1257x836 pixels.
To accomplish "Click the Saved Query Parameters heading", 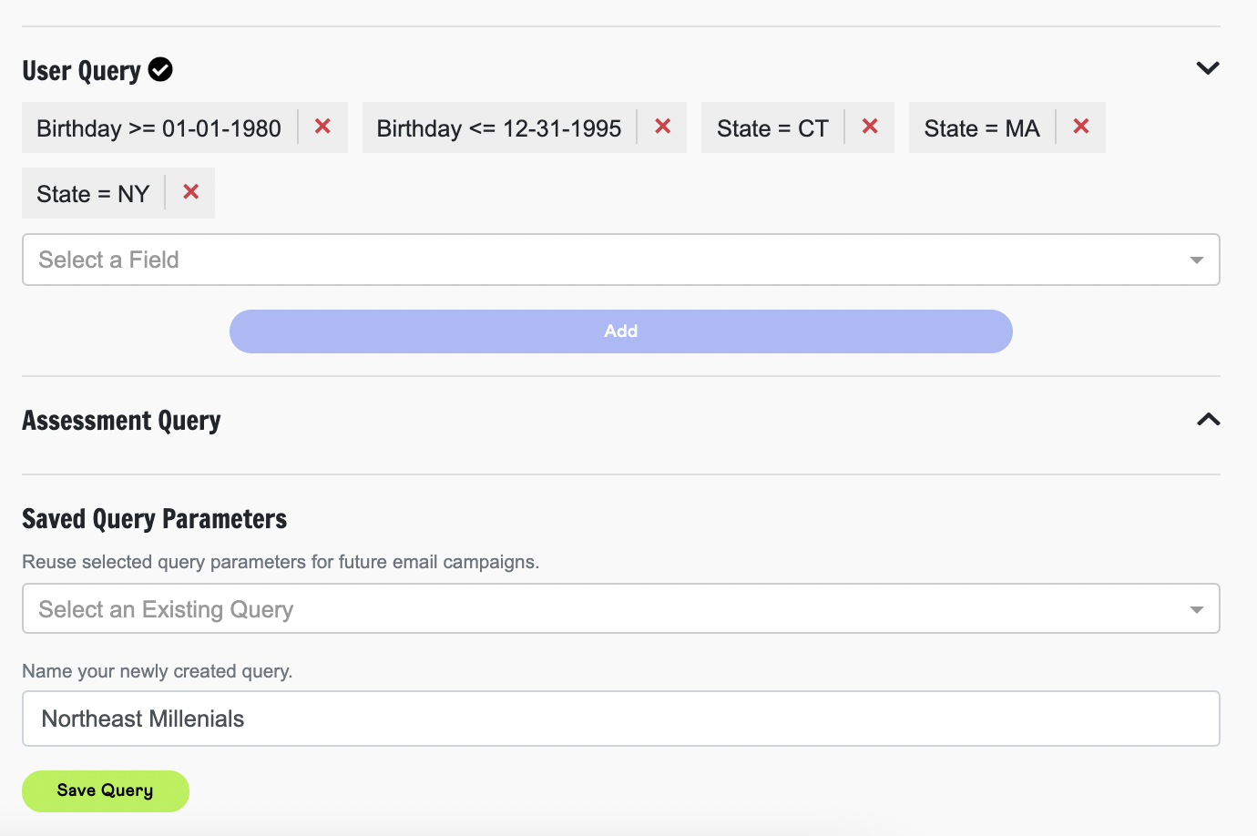I will [154, 518].
